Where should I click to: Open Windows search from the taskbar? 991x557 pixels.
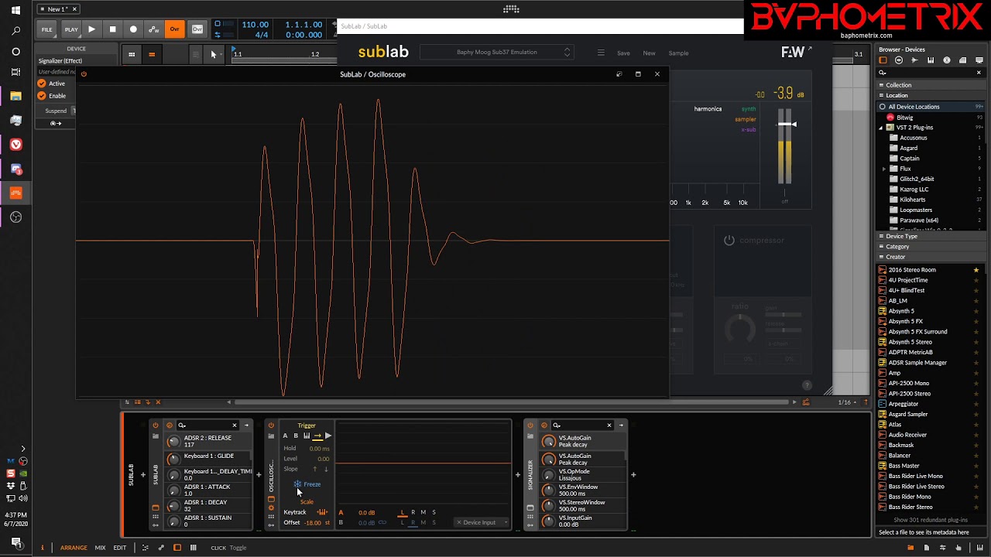[x=15, y=31]
